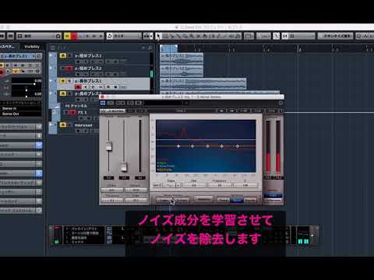Click red solo-state button in toolbar
The width and height of the screenshot is (374, 280).
coord(74,36)
